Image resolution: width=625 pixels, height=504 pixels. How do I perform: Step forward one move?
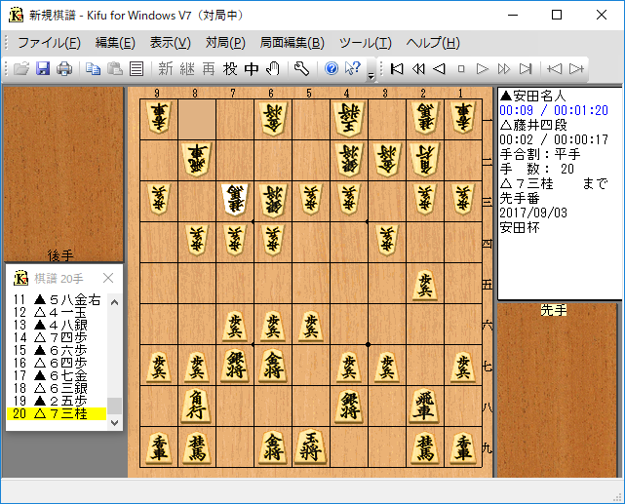(x=483, y=68)
